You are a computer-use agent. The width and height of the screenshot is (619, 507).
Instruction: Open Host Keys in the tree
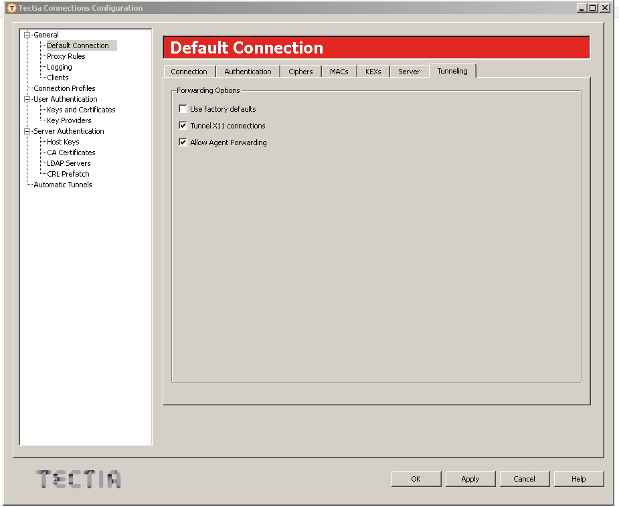[x=63, y=142]
